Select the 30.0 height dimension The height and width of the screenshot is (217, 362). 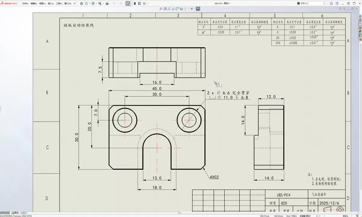click(77, 137)
